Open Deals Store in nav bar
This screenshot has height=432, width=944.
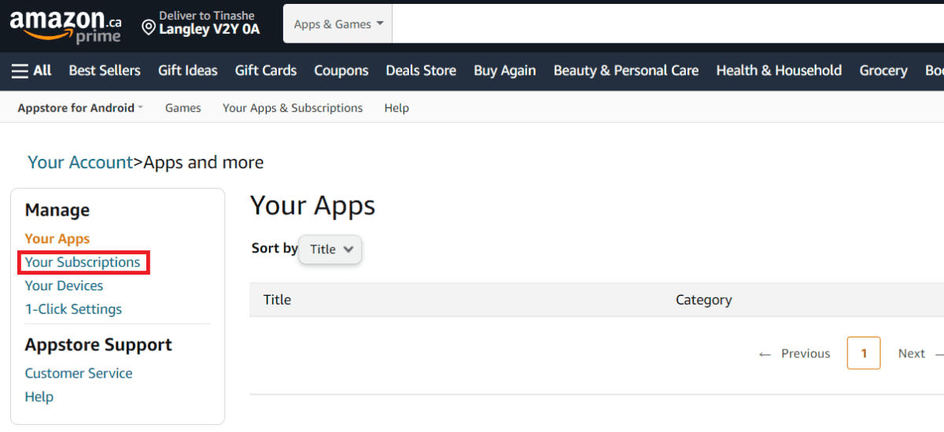click(421, 71)
